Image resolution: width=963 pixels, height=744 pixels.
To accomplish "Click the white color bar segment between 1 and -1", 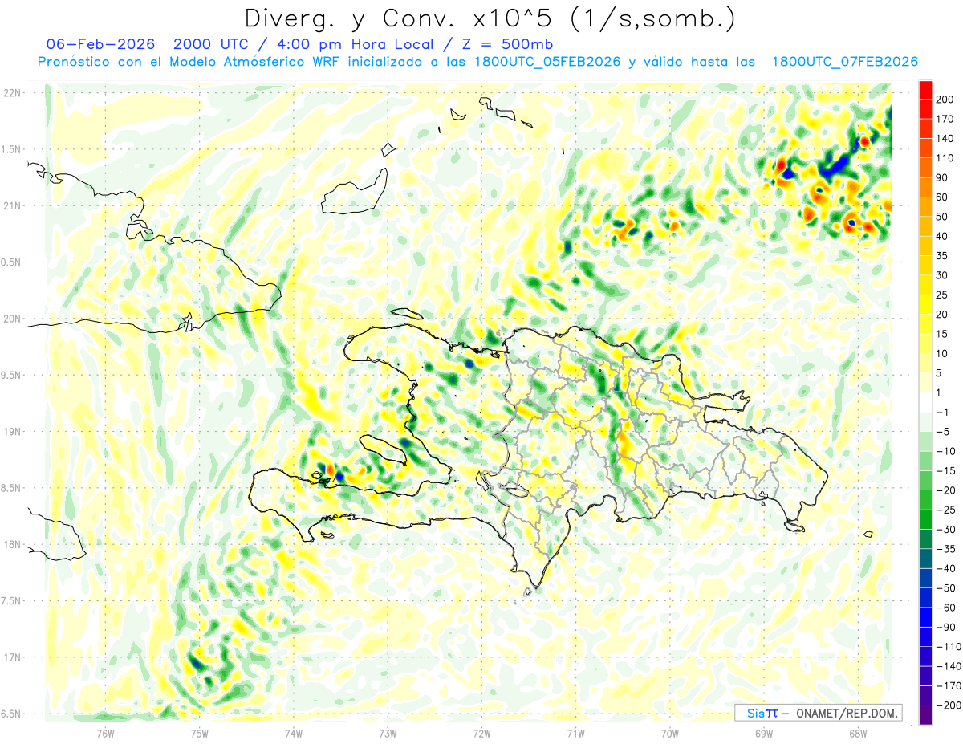I will tap(925, 402).
